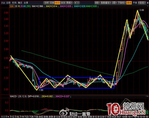Click the 3.00 price axis label
The width and height of the screenshot is (149, 118).
pos(6,41)
